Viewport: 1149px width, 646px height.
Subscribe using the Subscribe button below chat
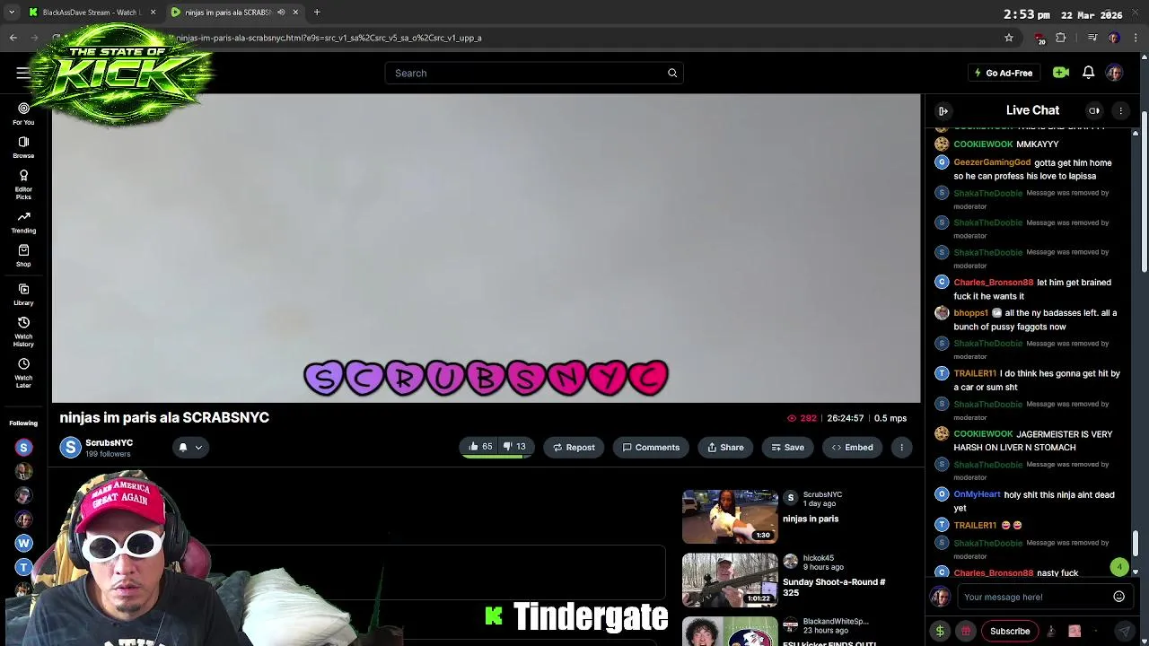[x=1010, y=631]
